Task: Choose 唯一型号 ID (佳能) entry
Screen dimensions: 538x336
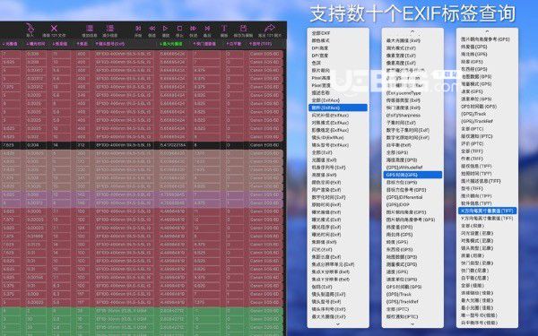Action: [479, 315]
